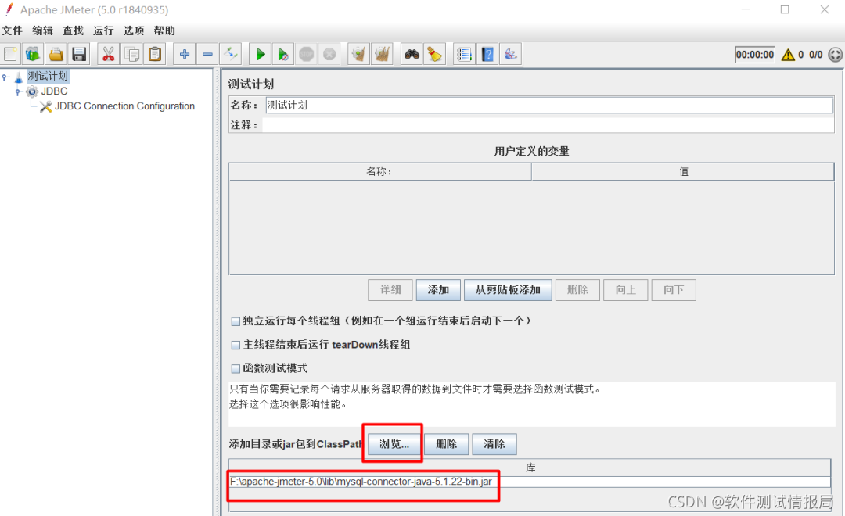Reset search with the brush icon

434,55
